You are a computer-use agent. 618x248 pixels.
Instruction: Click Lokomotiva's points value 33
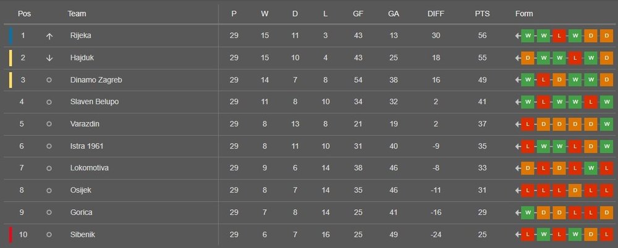pos(483,168)
